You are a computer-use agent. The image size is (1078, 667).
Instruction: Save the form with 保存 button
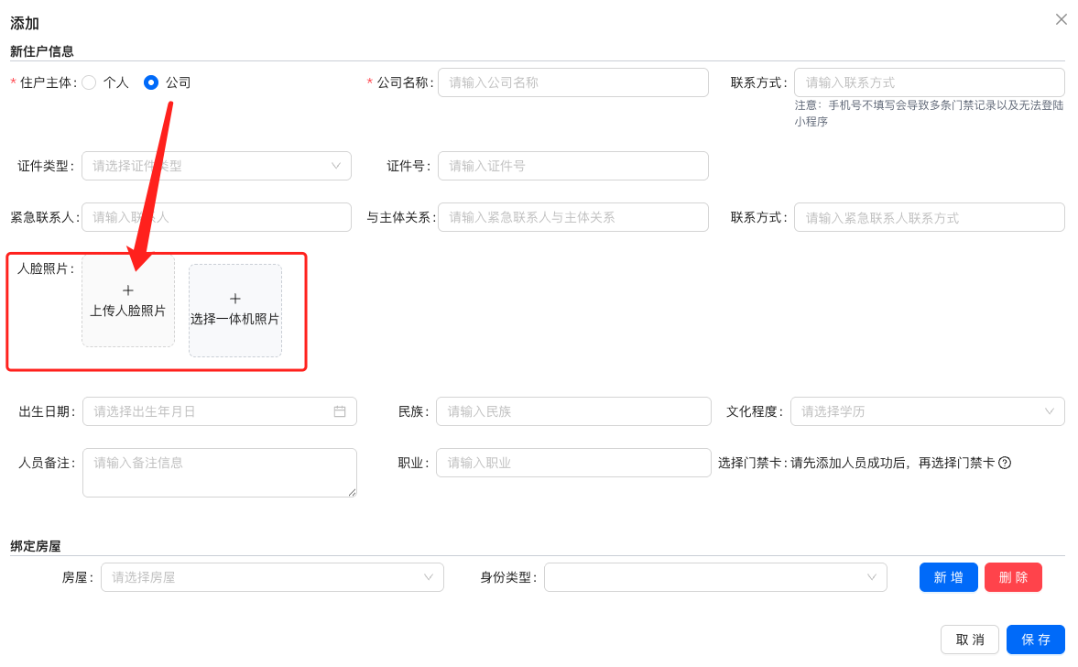[x=1035, y=640]
